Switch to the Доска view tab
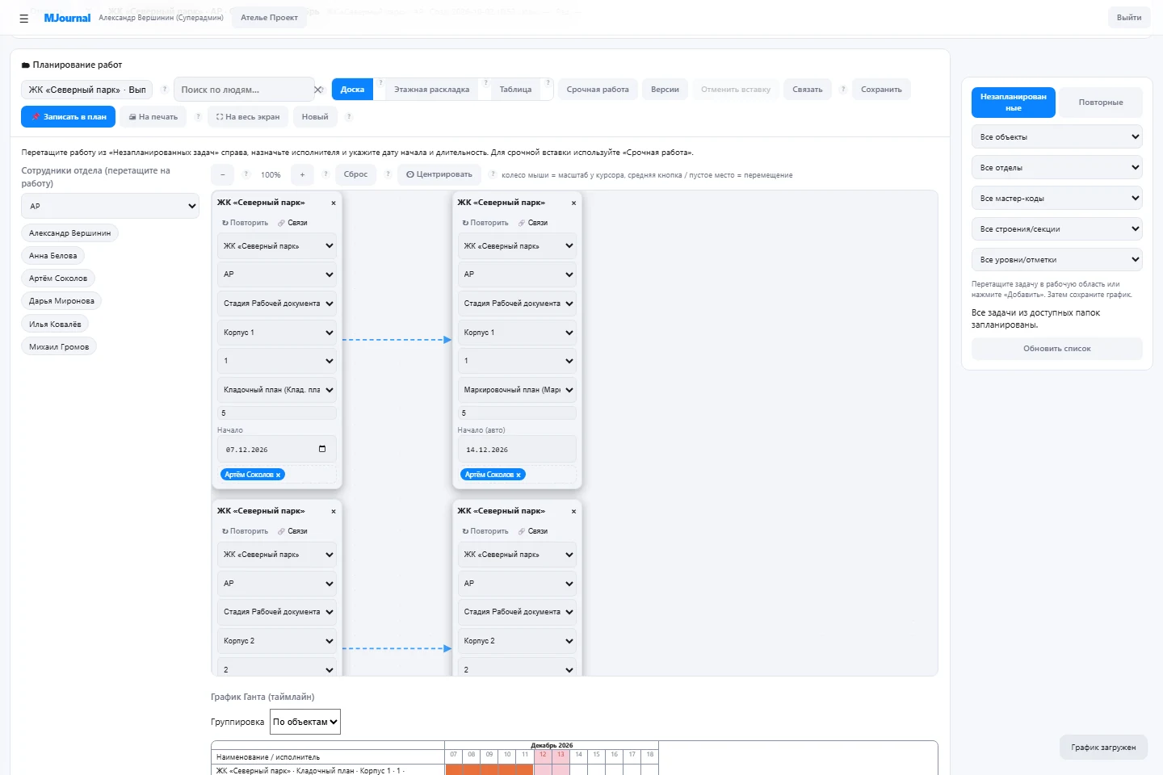 (352, 90)
